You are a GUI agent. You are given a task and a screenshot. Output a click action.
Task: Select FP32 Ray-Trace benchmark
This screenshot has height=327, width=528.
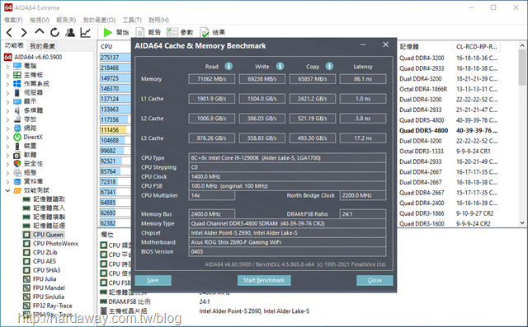click(x=53, y=306)
